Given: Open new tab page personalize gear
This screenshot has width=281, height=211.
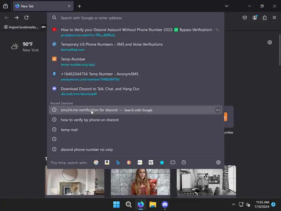Looking at the screenshot, I should [270, 42].
